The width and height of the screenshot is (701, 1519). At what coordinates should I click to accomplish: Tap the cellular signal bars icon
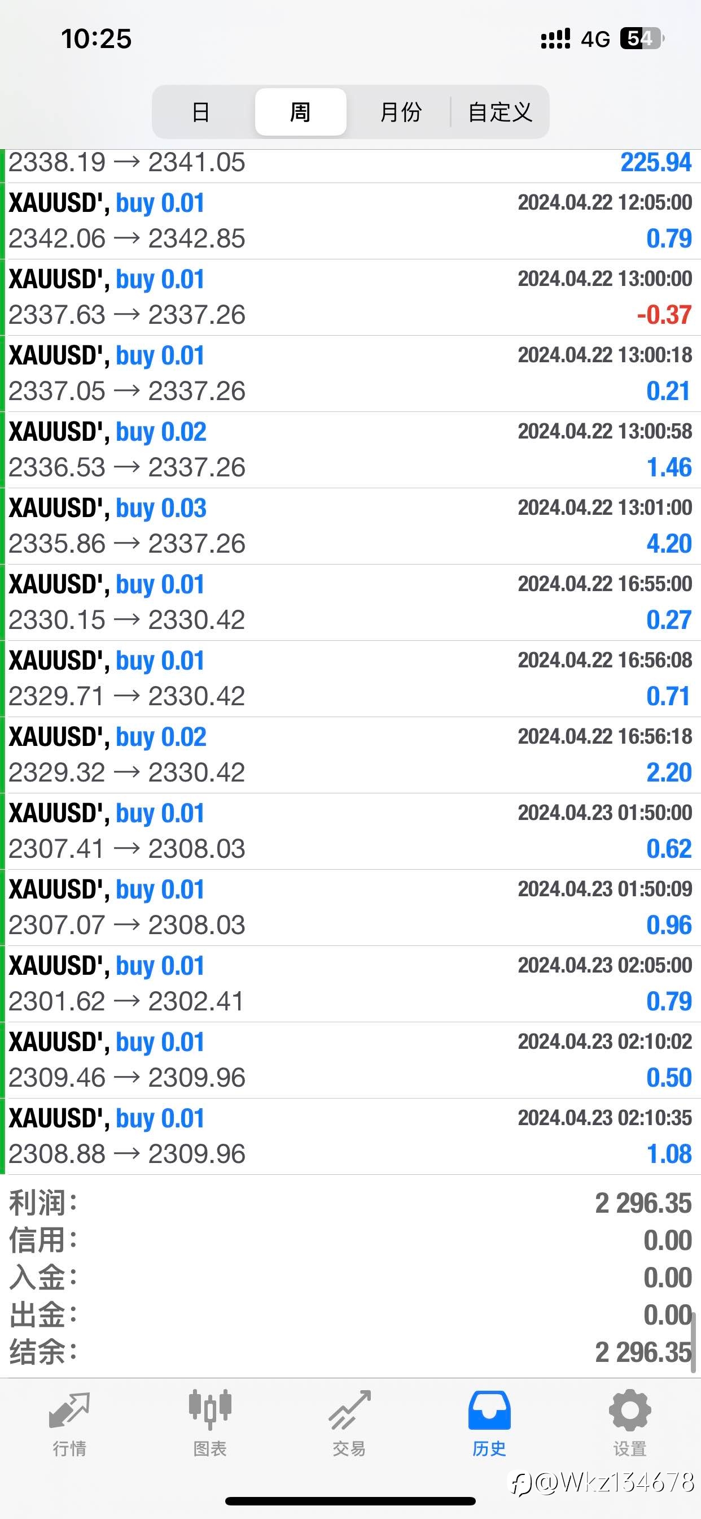pos(555,39)
